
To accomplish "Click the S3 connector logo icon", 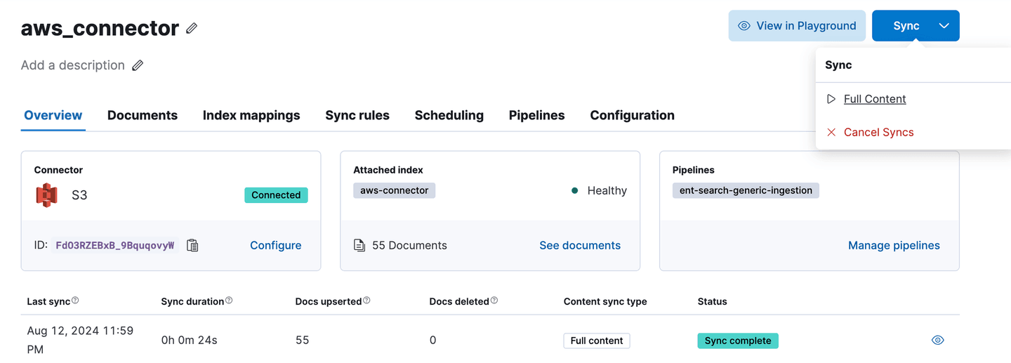I will [x=46, y=195].
